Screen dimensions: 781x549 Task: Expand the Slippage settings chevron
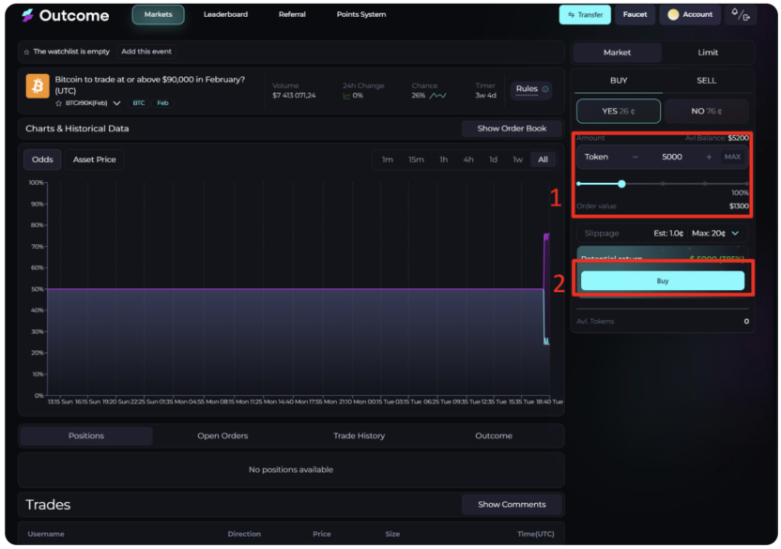click(x=735, y=233)
